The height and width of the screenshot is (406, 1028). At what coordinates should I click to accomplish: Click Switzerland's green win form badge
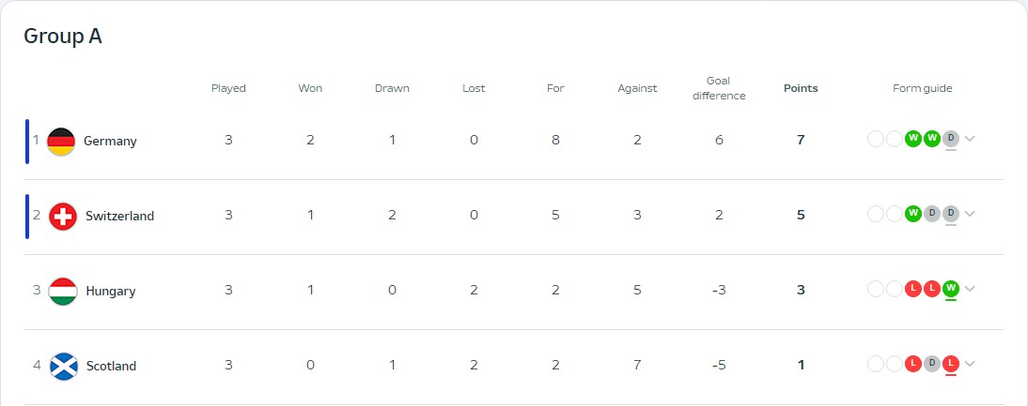(x=912, y=214)
